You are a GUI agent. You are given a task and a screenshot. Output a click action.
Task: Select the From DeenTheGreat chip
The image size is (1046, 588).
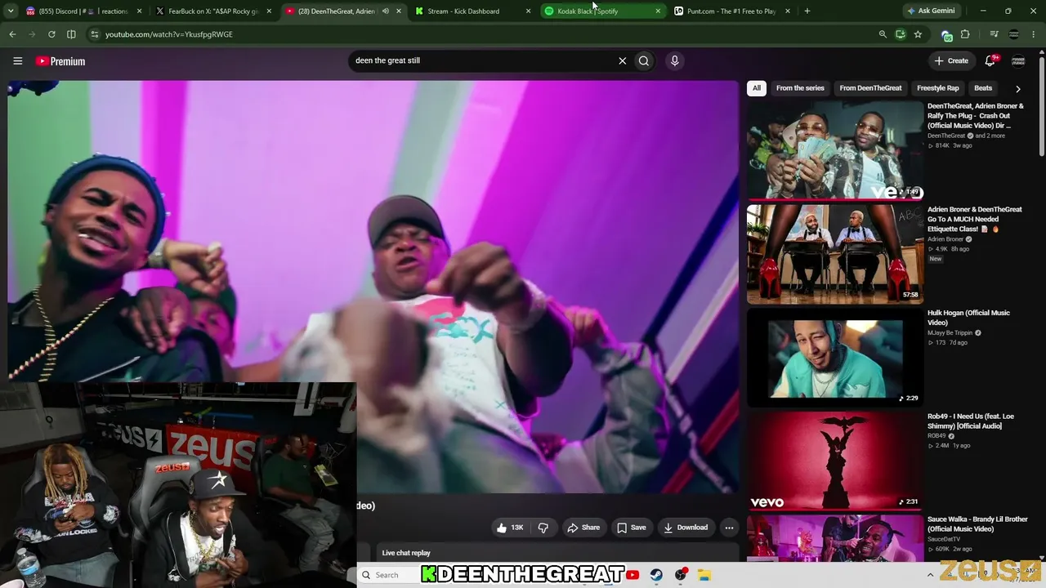tap(870, 88)
